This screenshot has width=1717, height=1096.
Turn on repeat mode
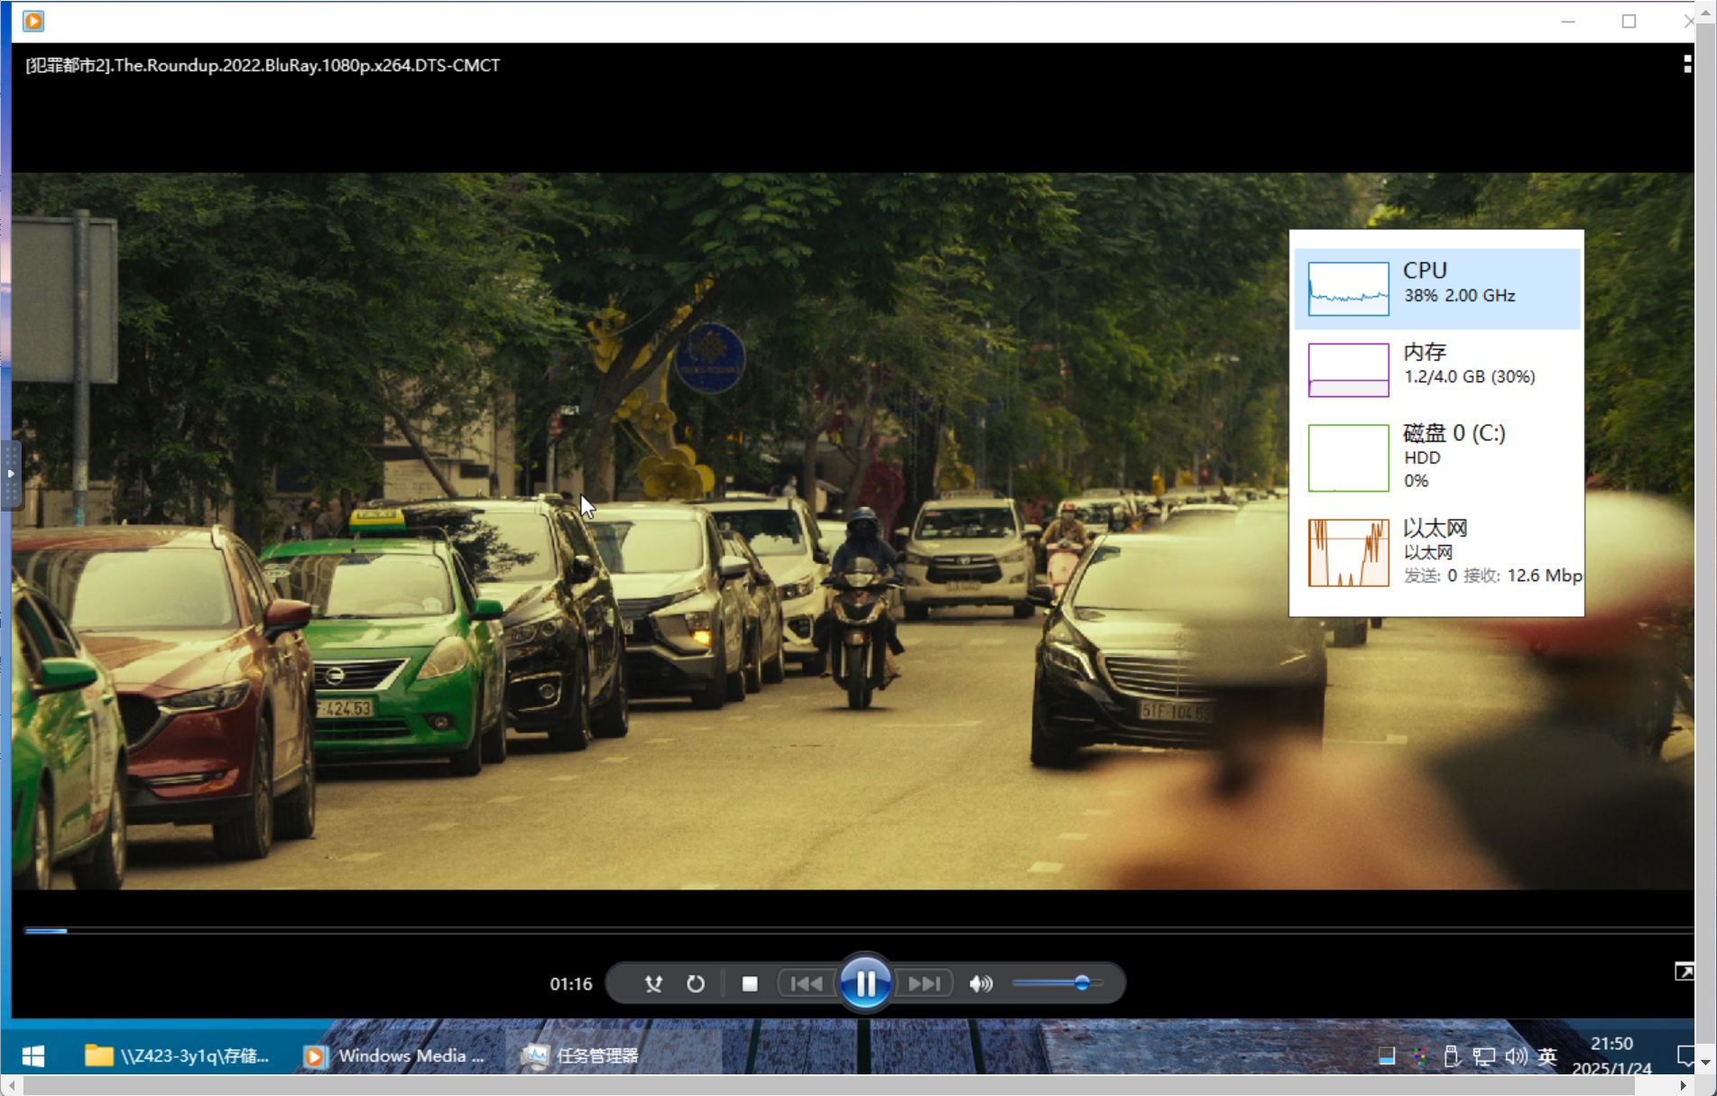pyautogui.click(x=696, y=984)
